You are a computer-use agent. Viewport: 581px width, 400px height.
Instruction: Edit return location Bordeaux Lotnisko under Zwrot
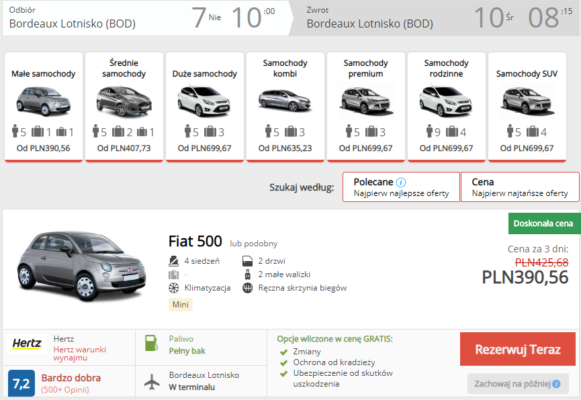370,23
